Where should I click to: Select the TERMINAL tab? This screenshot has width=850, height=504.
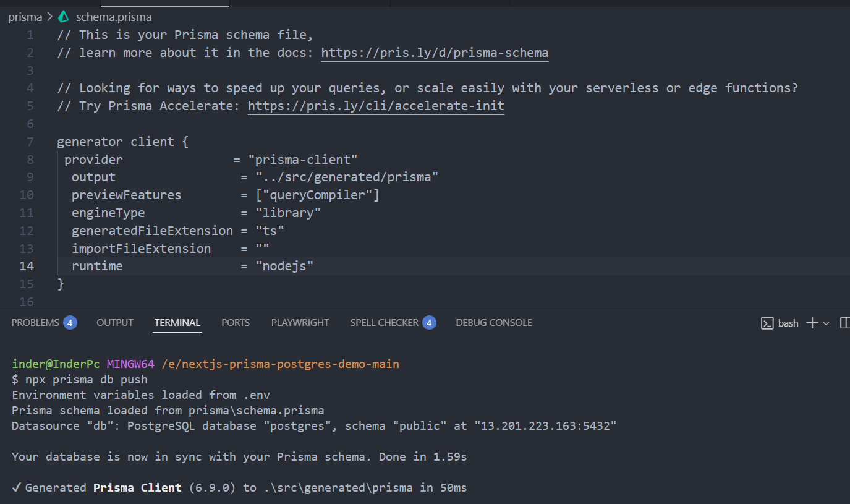pyautogui.click(x=177, y=322)
